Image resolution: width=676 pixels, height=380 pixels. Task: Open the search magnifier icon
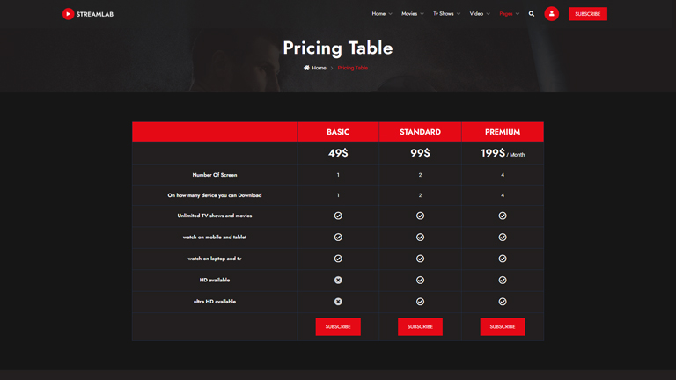(x=532, y=14)
